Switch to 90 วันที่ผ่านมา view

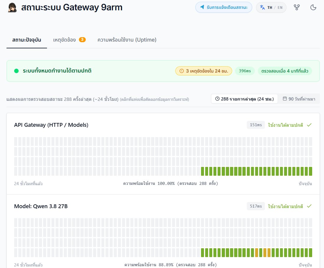point(299,99)
